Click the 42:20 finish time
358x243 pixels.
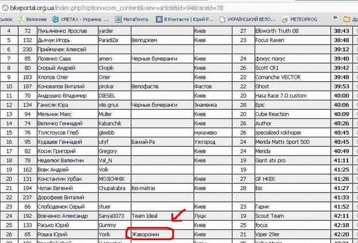point(341,234)
